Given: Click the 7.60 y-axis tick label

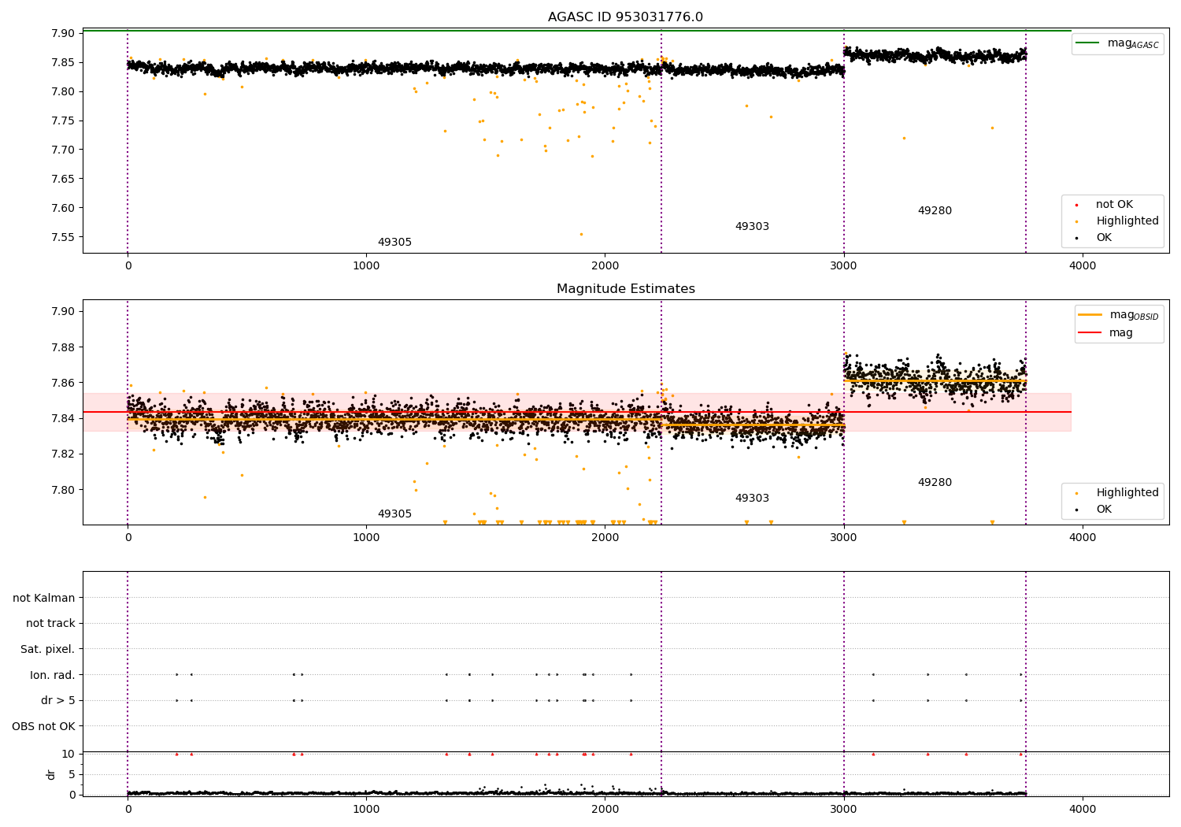Looking at the screenshot, I should [62, 209].
